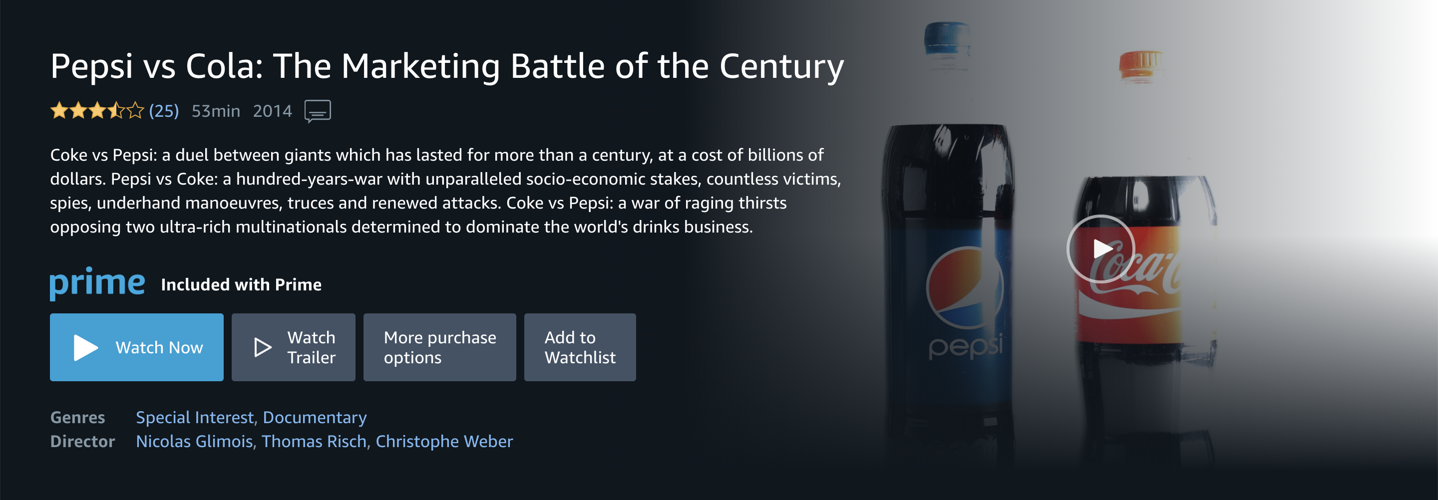Open Christophe Weber's director page
The image size is (1438, 500).
point(443,441)
